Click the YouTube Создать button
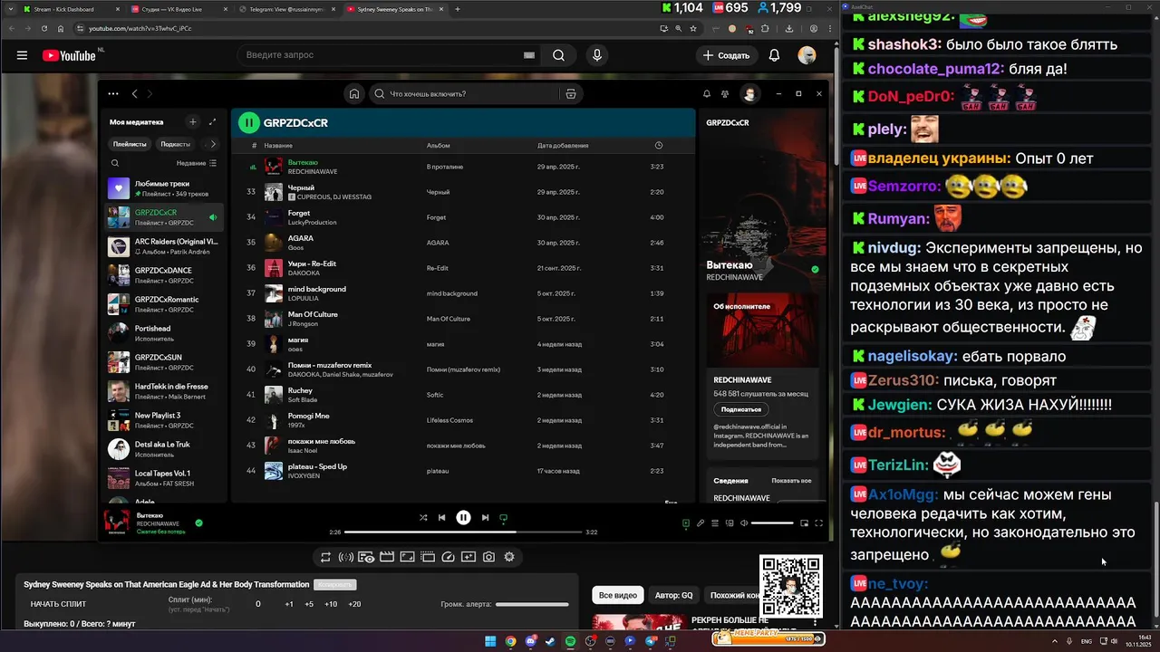Screen dimensions: 1160x652 pyautogui.click(x=727, y=55)
